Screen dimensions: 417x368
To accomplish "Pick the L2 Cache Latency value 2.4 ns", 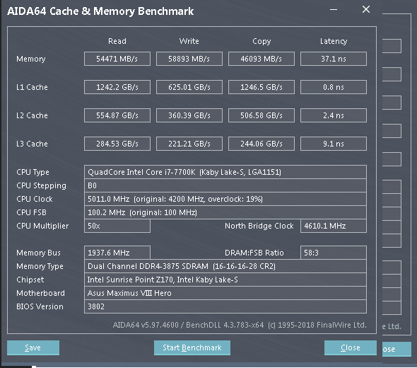I will pyautogui.click(x=333, y=115).
